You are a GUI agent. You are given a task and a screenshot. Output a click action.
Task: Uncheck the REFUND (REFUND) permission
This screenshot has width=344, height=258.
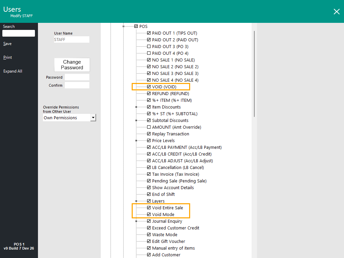pos(149,93)
